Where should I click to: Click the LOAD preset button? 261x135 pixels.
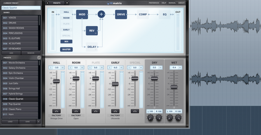(10, 122)
